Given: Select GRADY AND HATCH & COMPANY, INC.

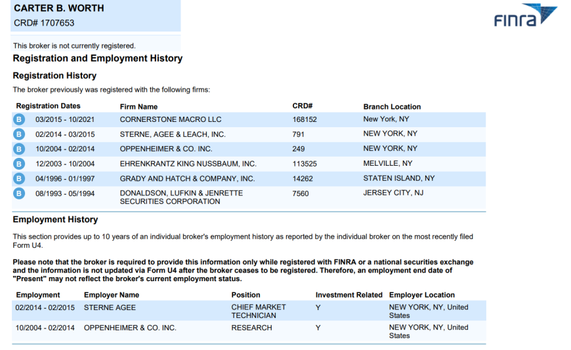Looking at the screenshot, I should coord(187,179).
